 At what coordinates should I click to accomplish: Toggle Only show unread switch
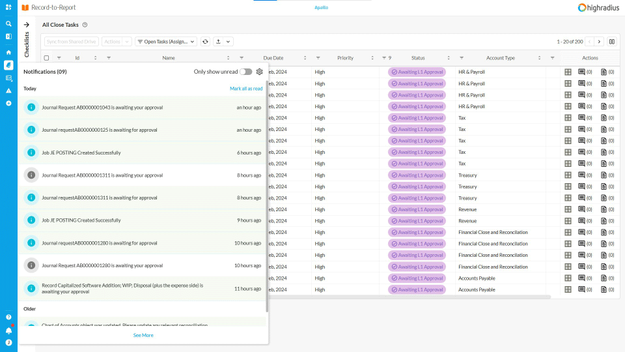click(x=245, y=72)
